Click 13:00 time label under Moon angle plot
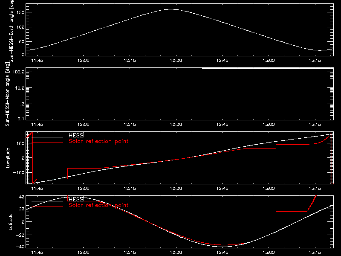The image size is (341, 256). 269,124
